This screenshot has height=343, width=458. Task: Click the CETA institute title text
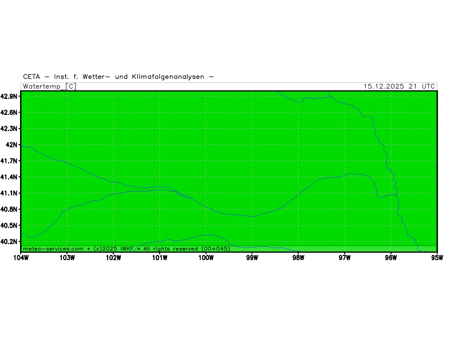119,77
